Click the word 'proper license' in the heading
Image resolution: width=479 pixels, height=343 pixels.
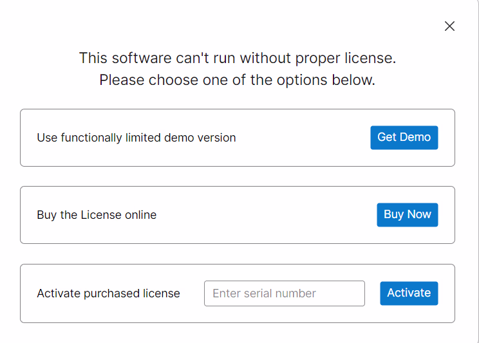pos(346,59)
